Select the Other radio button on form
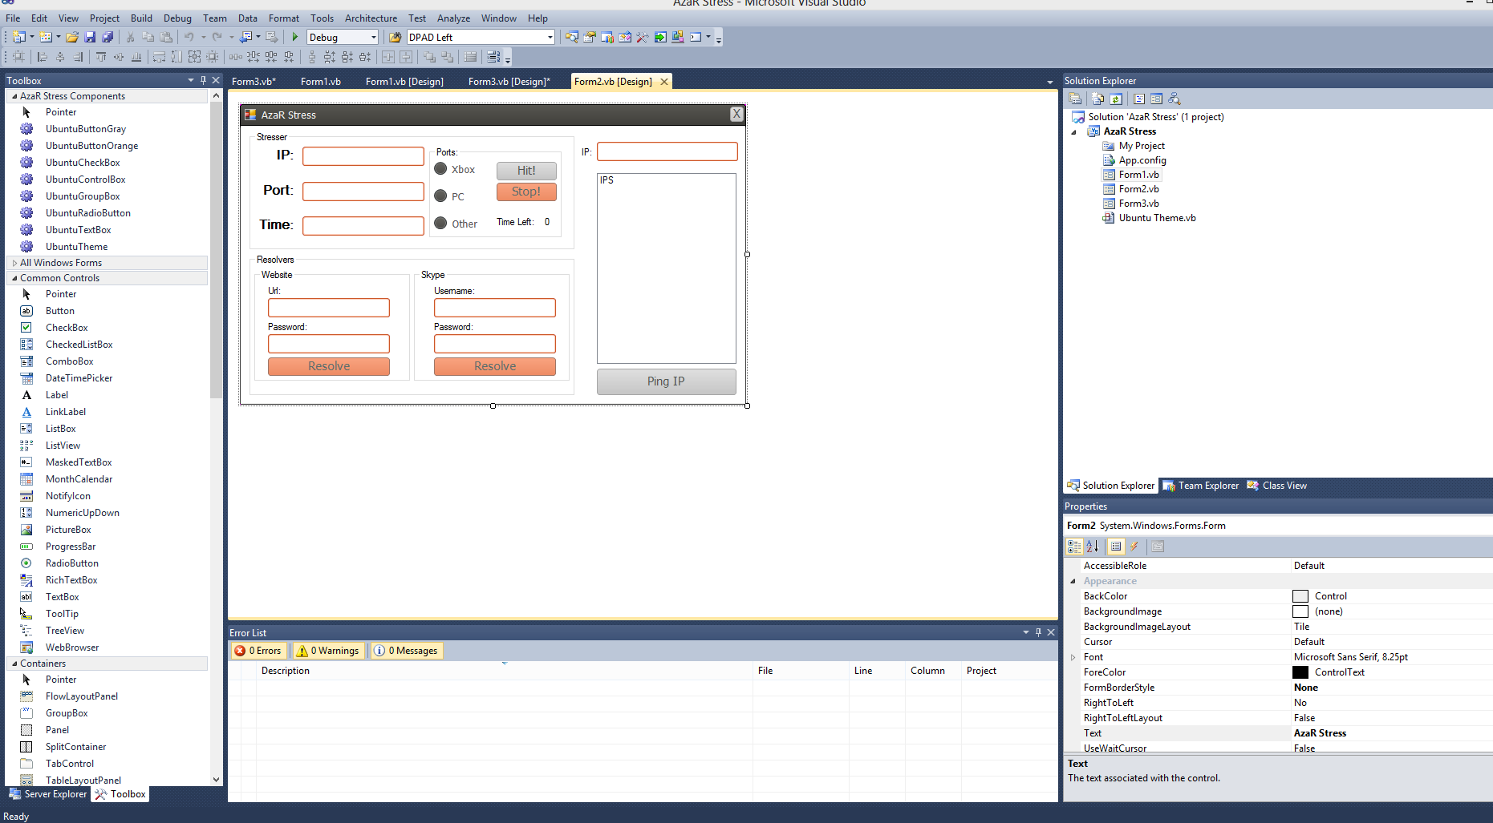Image resolution: width=1493 pixels, height=823 pixels. [x=440, y=224]
